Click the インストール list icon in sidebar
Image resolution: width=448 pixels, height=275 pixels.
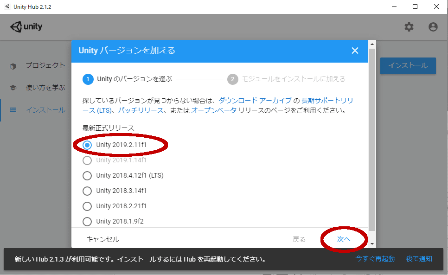click(x=13, y=110)
